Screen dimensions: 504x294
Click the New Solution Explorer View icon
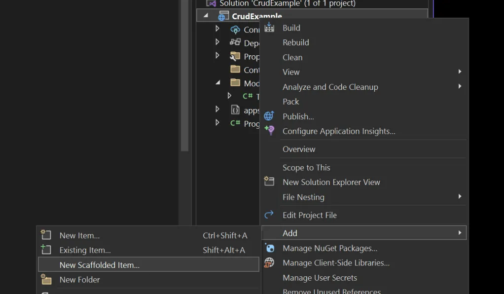pyautogui.click(x=269, y=181)
